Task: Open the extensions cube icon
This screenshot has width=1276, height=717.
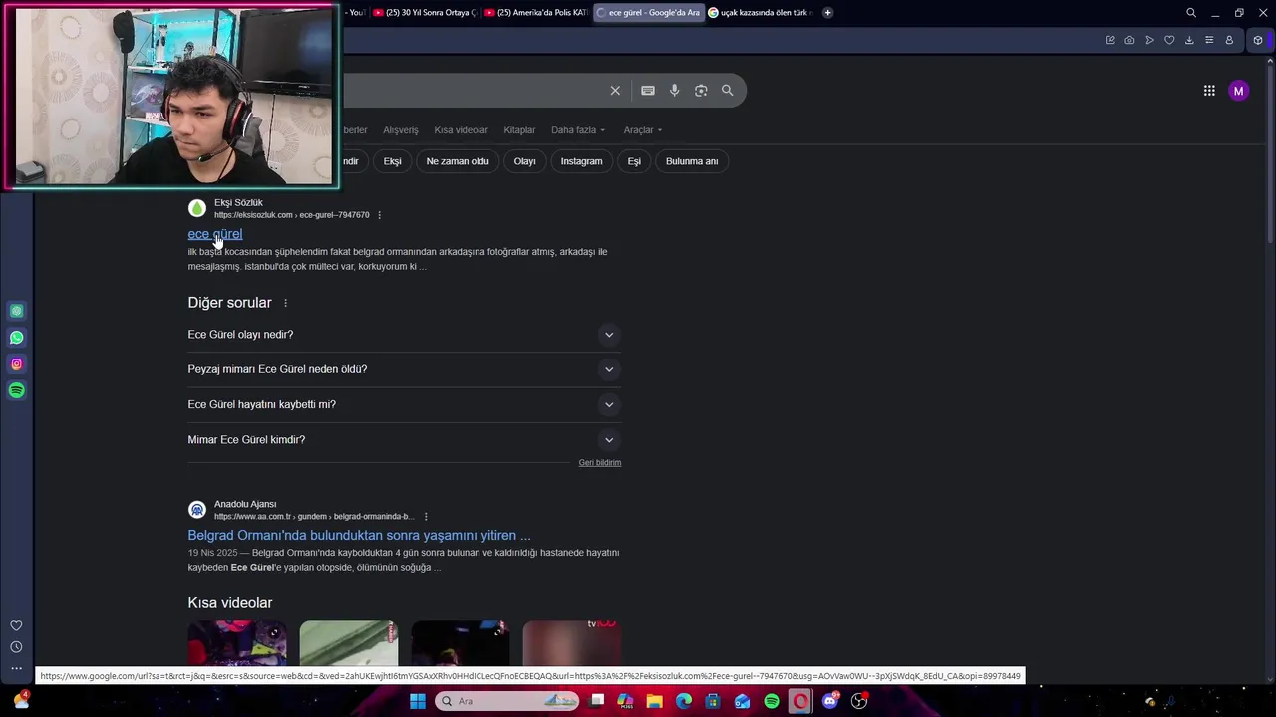Action: coord(1258,40)
